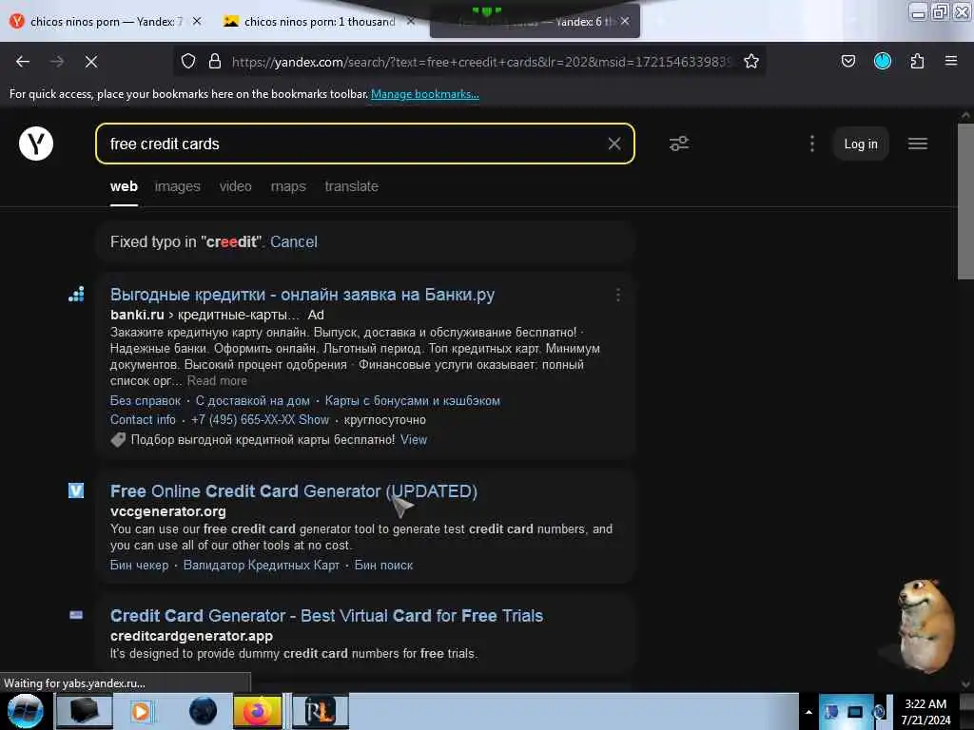Image resolution: width=974 pixels, height=730 pixels.
Task: Click the Manage bookmarks link
Action: [x=425, y=94]
